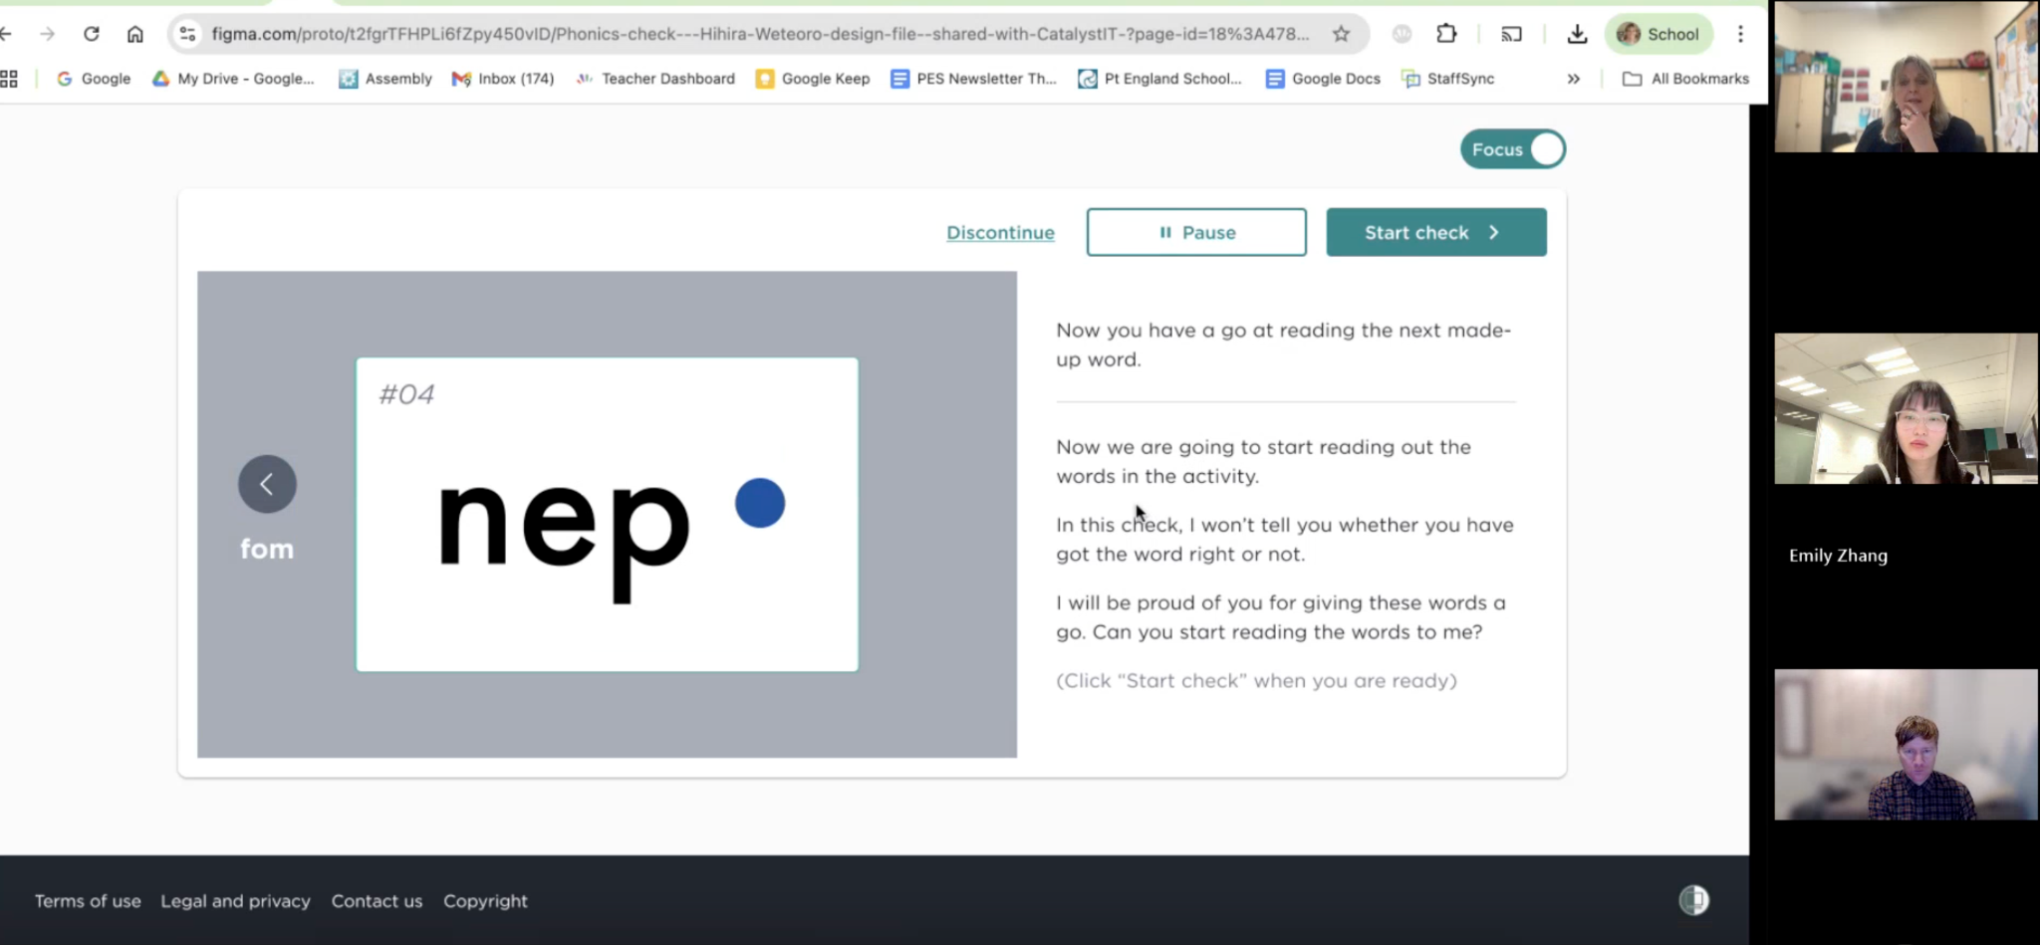Viewport: 2040px width, 945px height.
Task: Click the blue dot beside nep
Action: click(760, 503)
